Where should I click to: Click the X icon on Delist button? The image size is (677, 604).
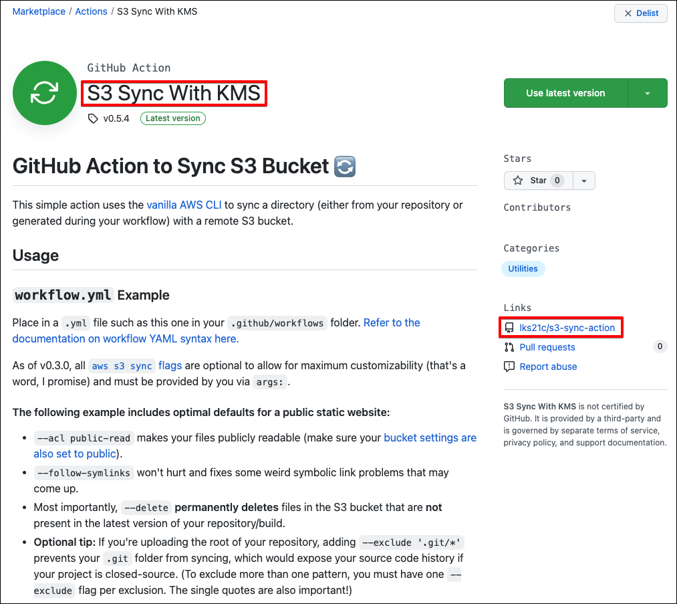point(628,13)
